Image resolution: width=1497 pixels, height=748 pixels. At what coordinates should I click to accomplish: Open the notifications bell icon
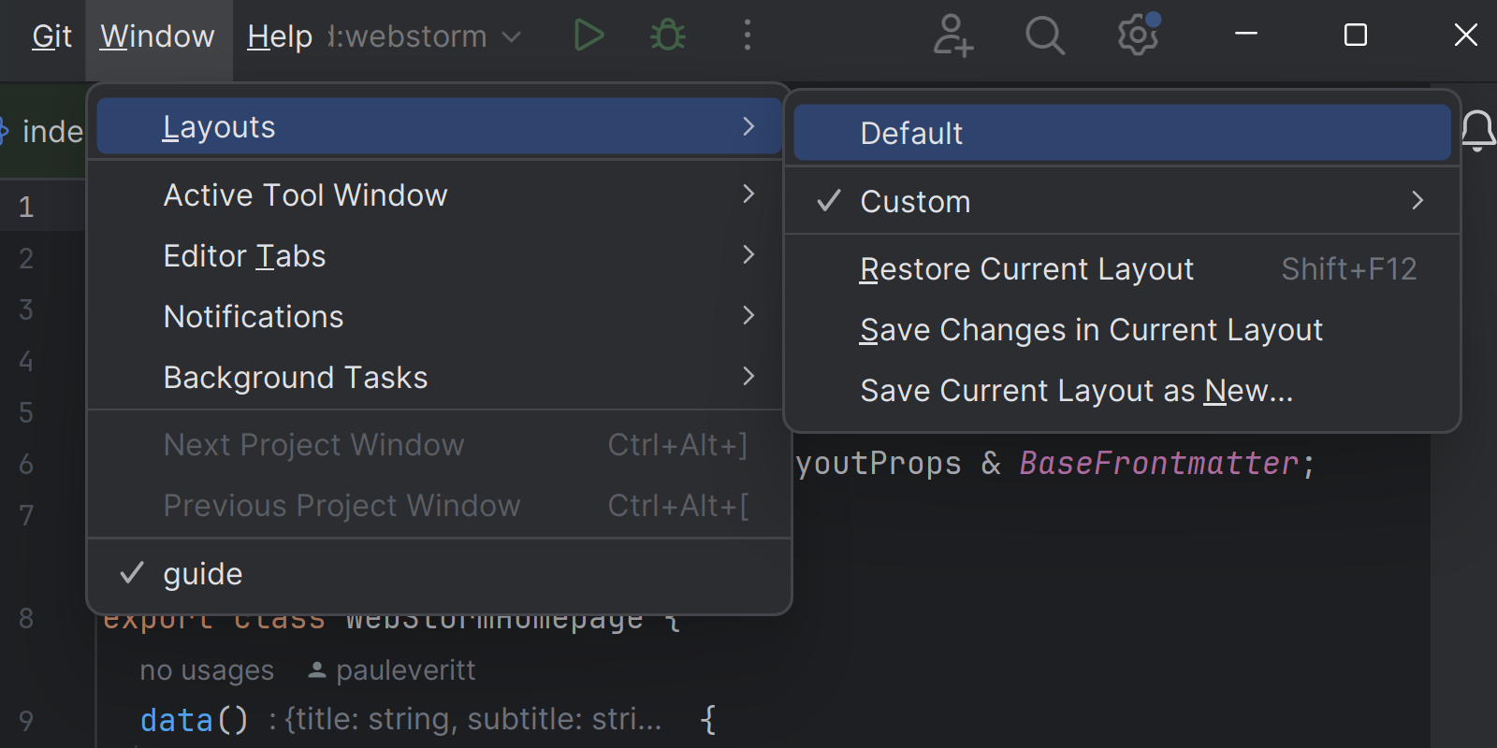click(x=1478, y=131)
